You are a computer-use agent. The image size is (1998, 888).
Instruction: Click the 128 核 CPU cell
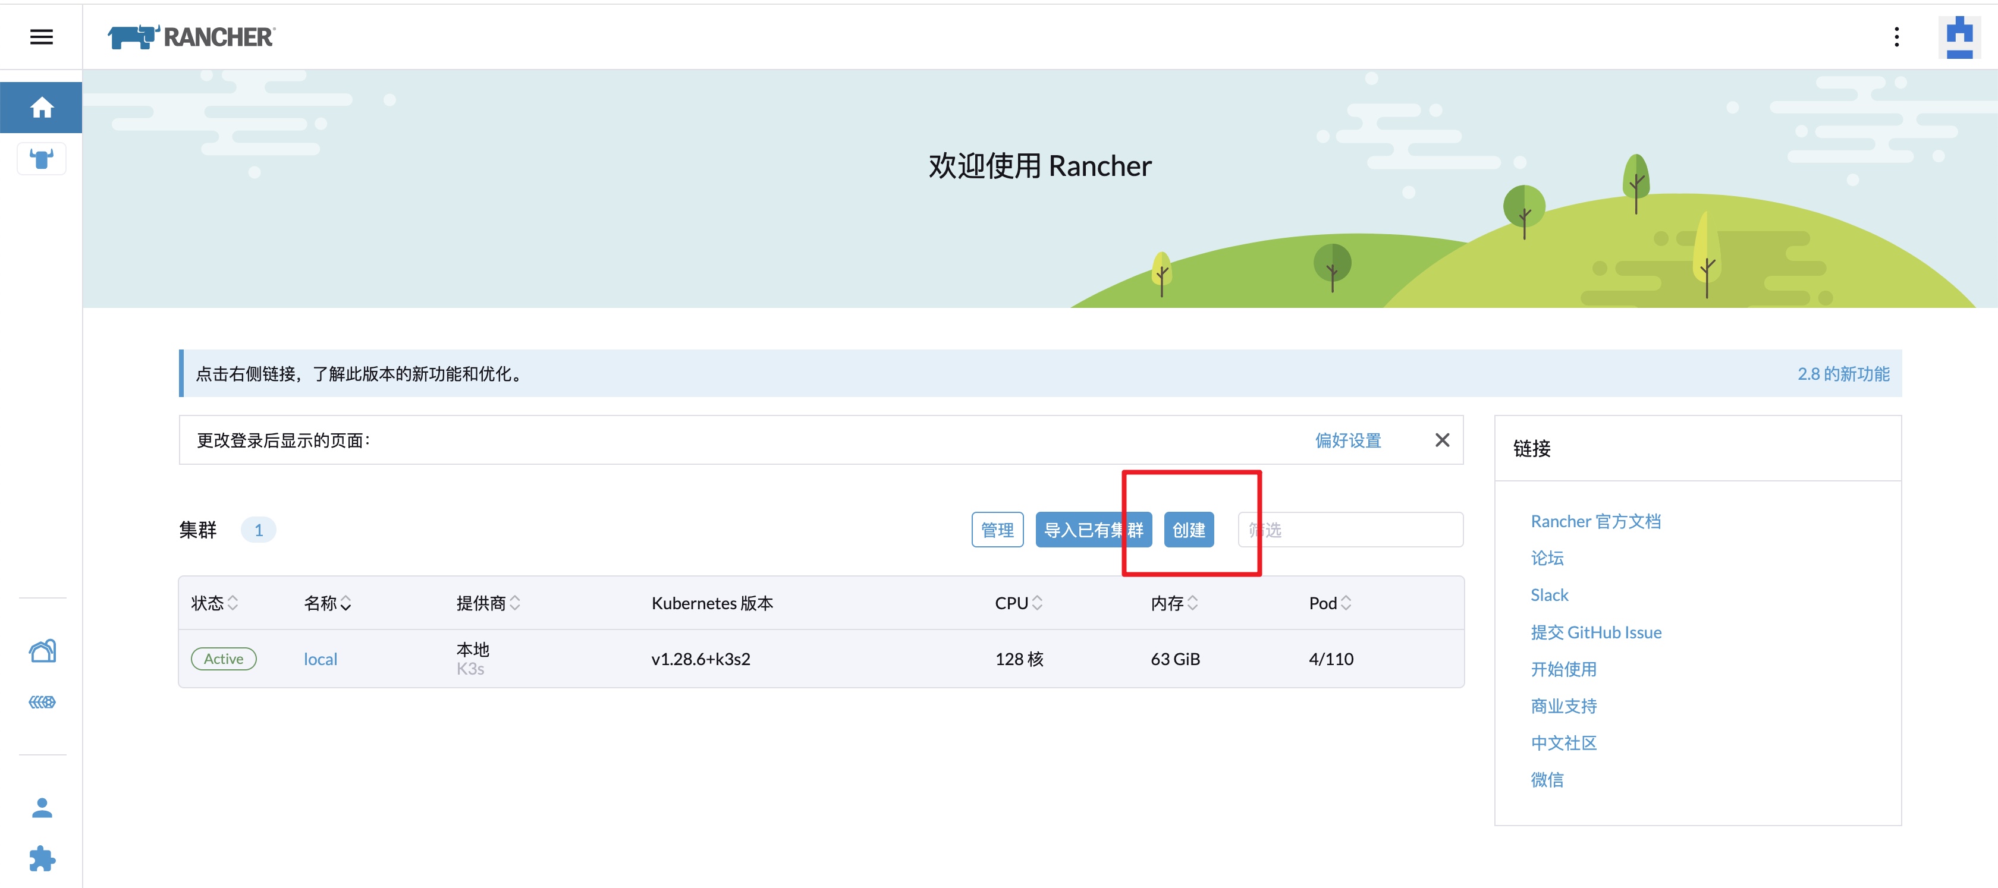(1019, 659)
